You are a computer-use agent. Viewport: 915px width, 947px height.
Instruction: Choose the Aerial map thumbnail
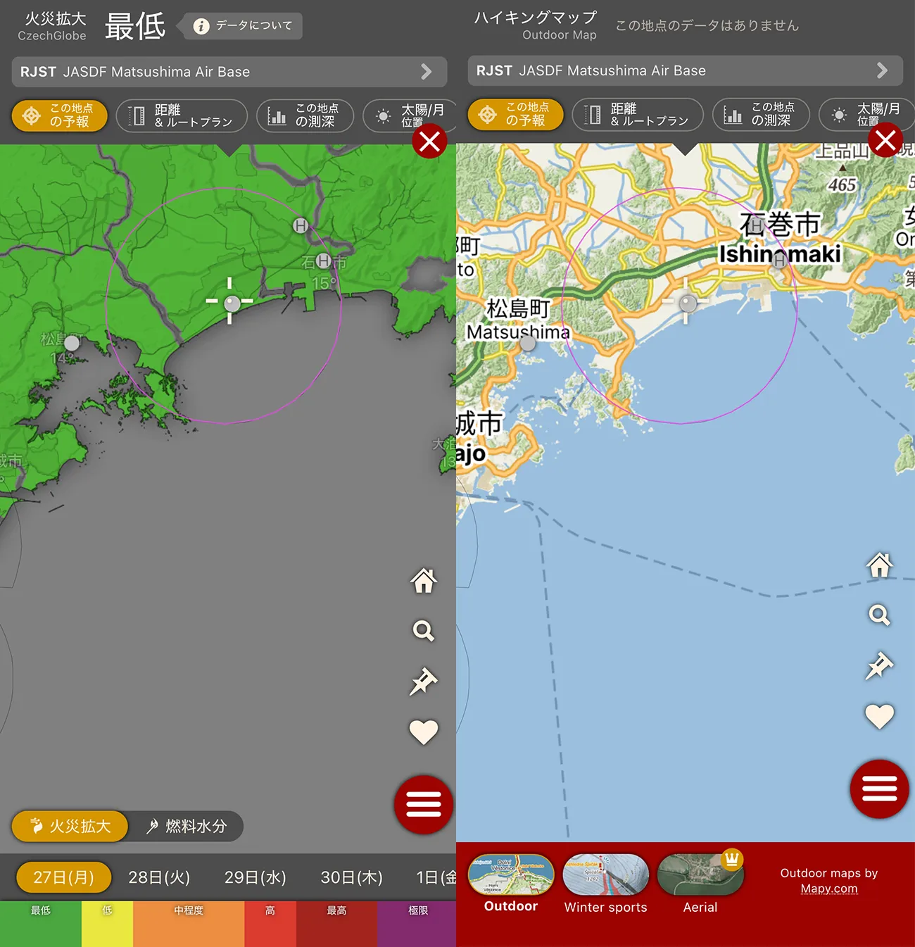pos(700,884)
